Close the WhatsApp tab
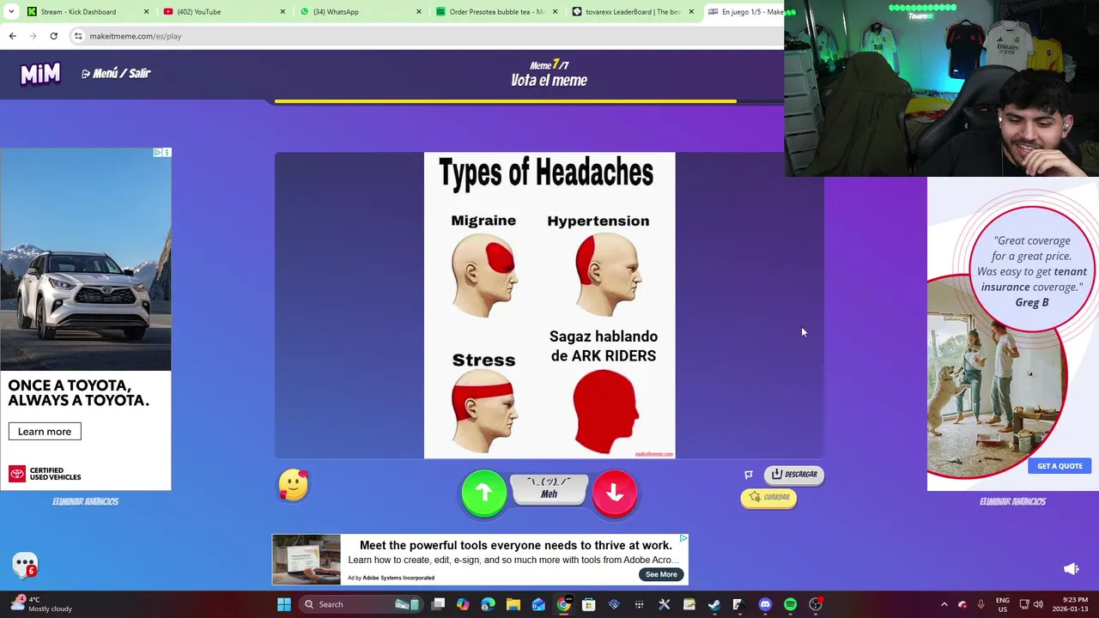This screenshot has width=1099, height=618. pos(419,12)
